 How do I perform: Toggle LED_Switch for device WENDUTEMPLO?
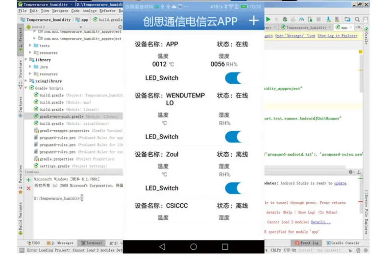(236, 137)
